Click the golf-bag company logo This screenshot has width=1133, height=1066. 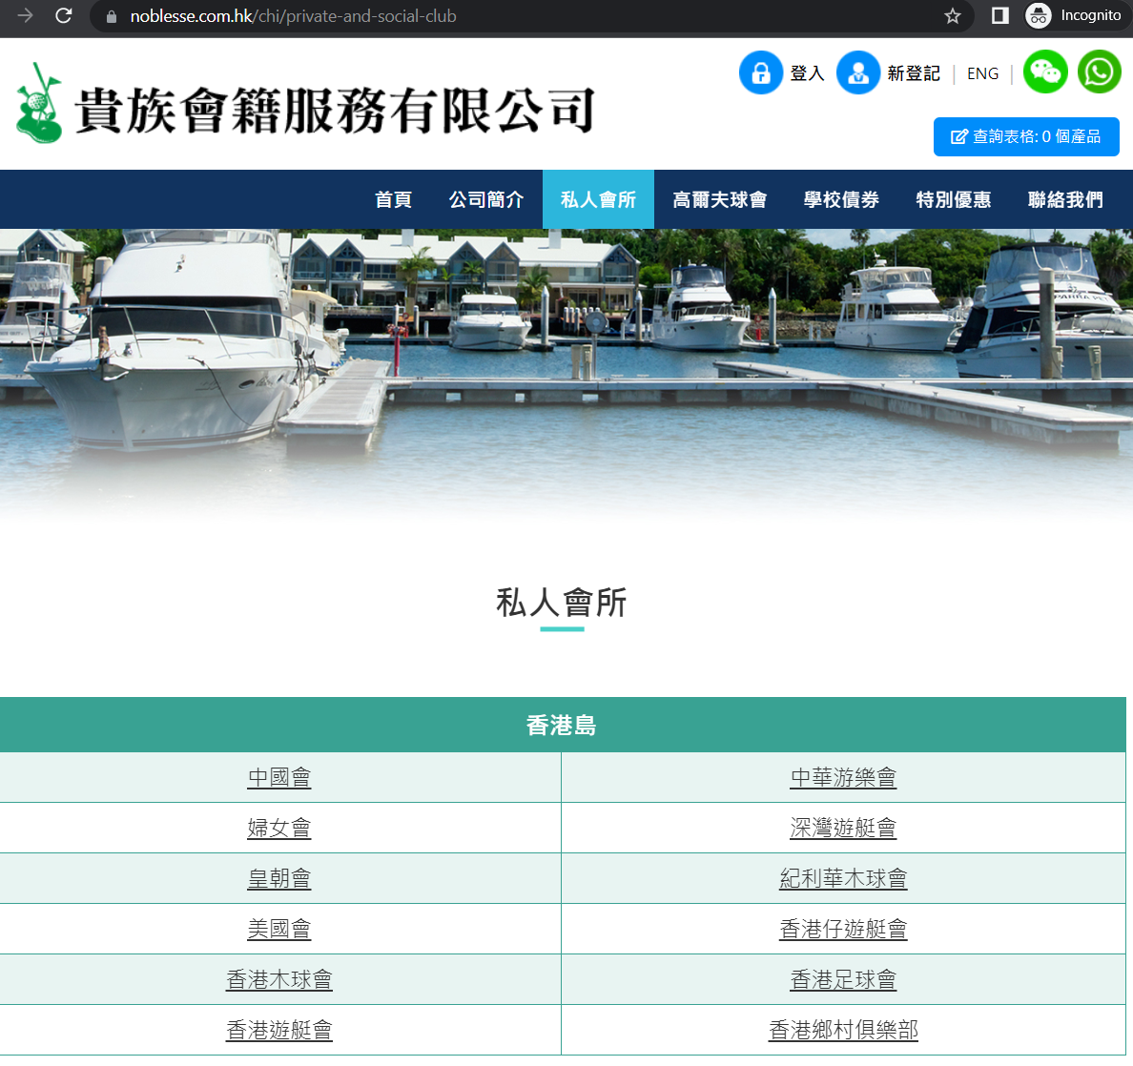tap(40, 102)
